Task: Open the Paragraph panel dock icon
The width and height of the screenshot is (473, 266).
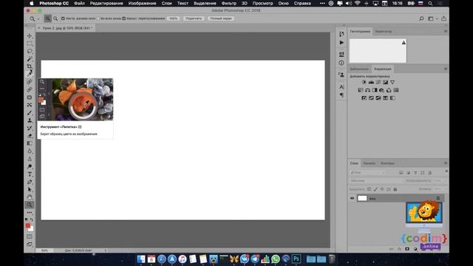Action: [341, 95]
